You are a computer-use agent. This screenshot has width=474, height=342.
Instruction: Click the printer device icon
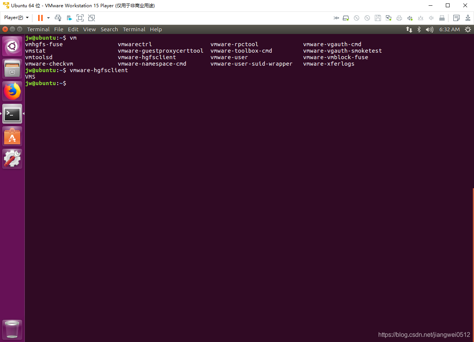click(x=399, y=18)
